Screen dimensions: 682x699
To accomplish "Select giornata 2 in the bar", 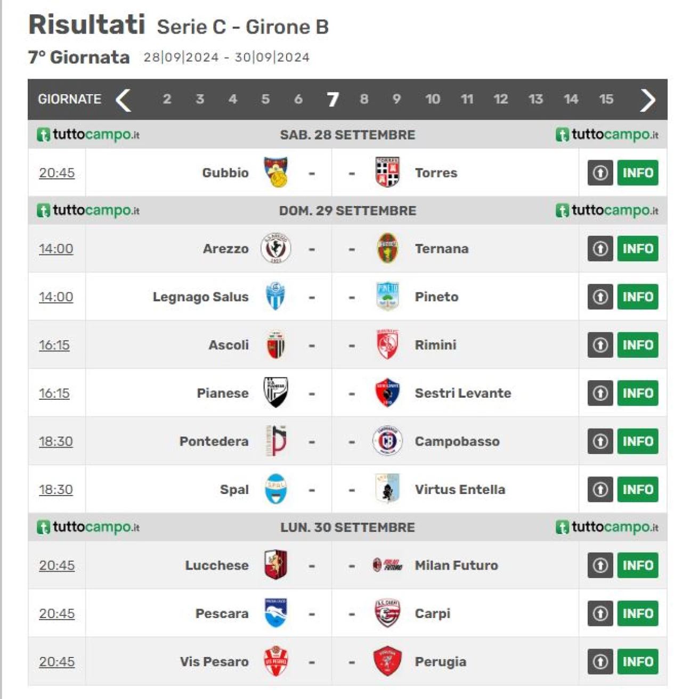I will tap(167, 99).
